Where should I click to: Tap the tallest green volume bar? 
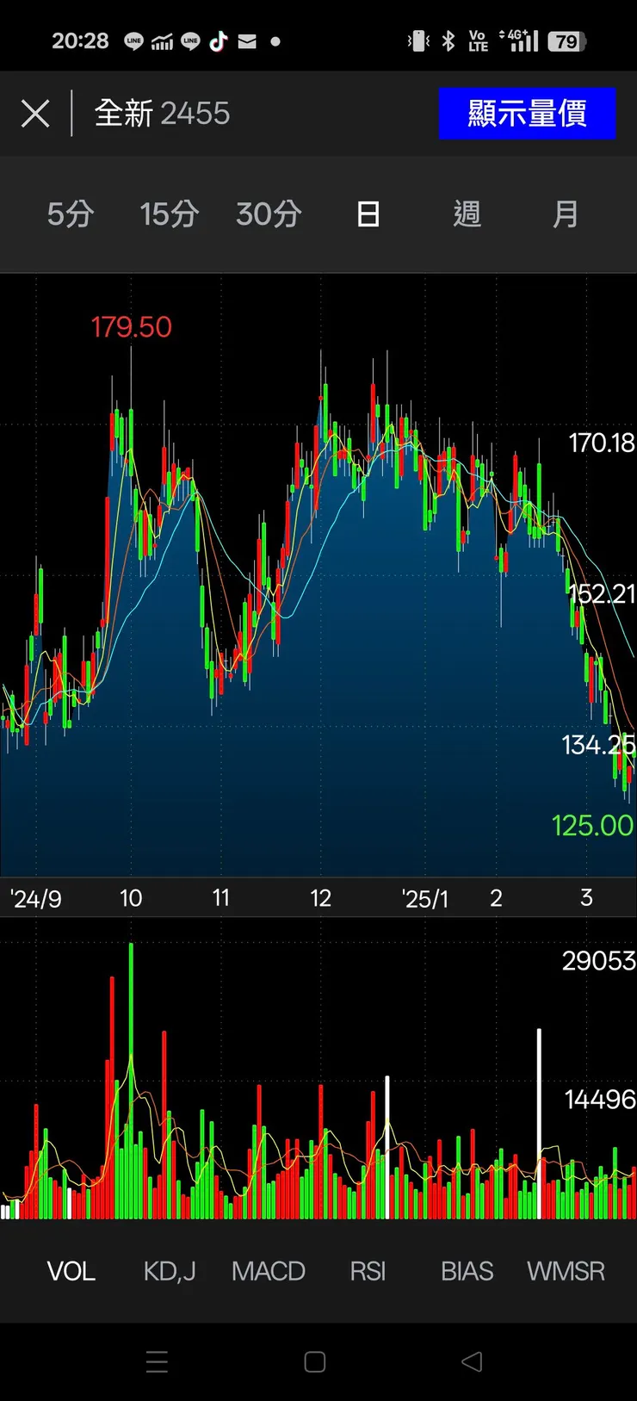coord(131,1081)
